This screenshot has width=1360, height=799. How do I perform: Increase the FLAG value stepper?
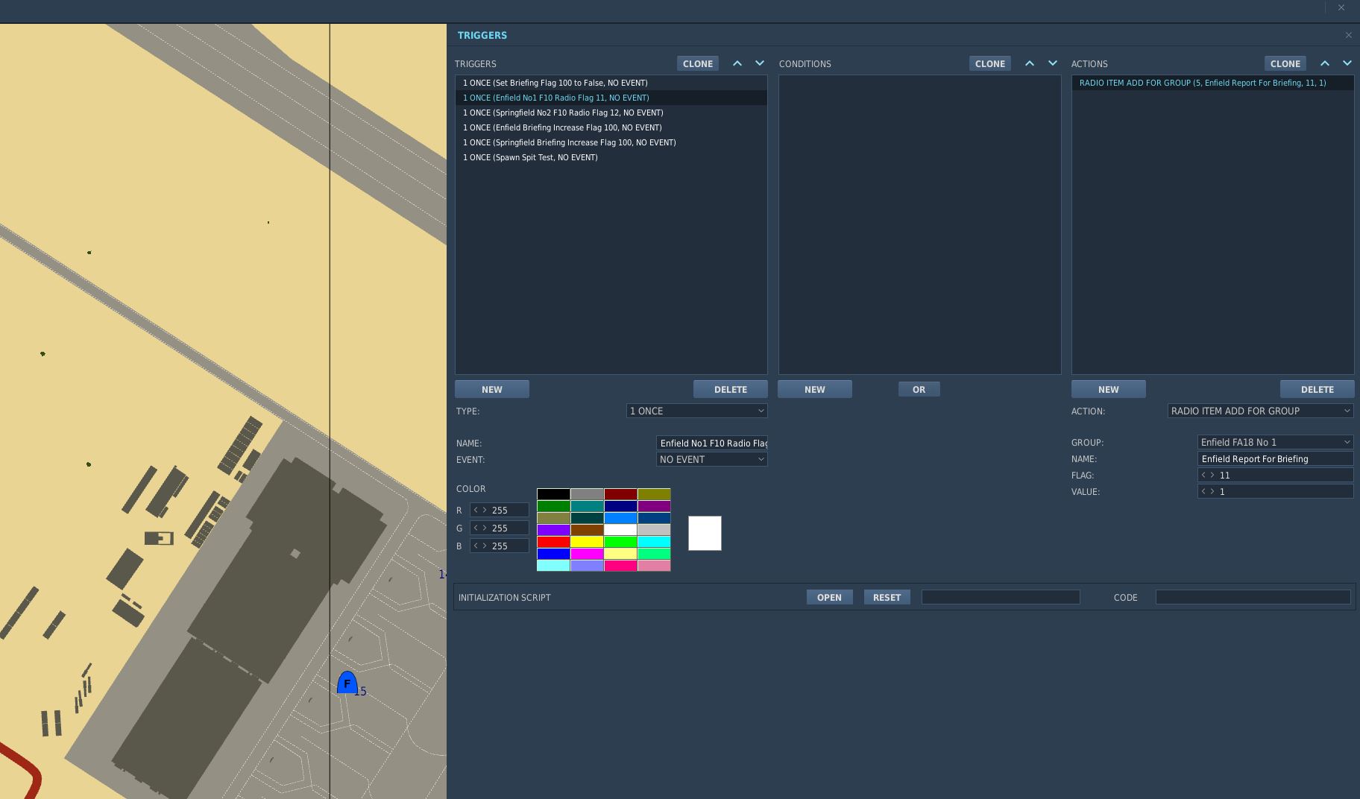coord(1212,475)
